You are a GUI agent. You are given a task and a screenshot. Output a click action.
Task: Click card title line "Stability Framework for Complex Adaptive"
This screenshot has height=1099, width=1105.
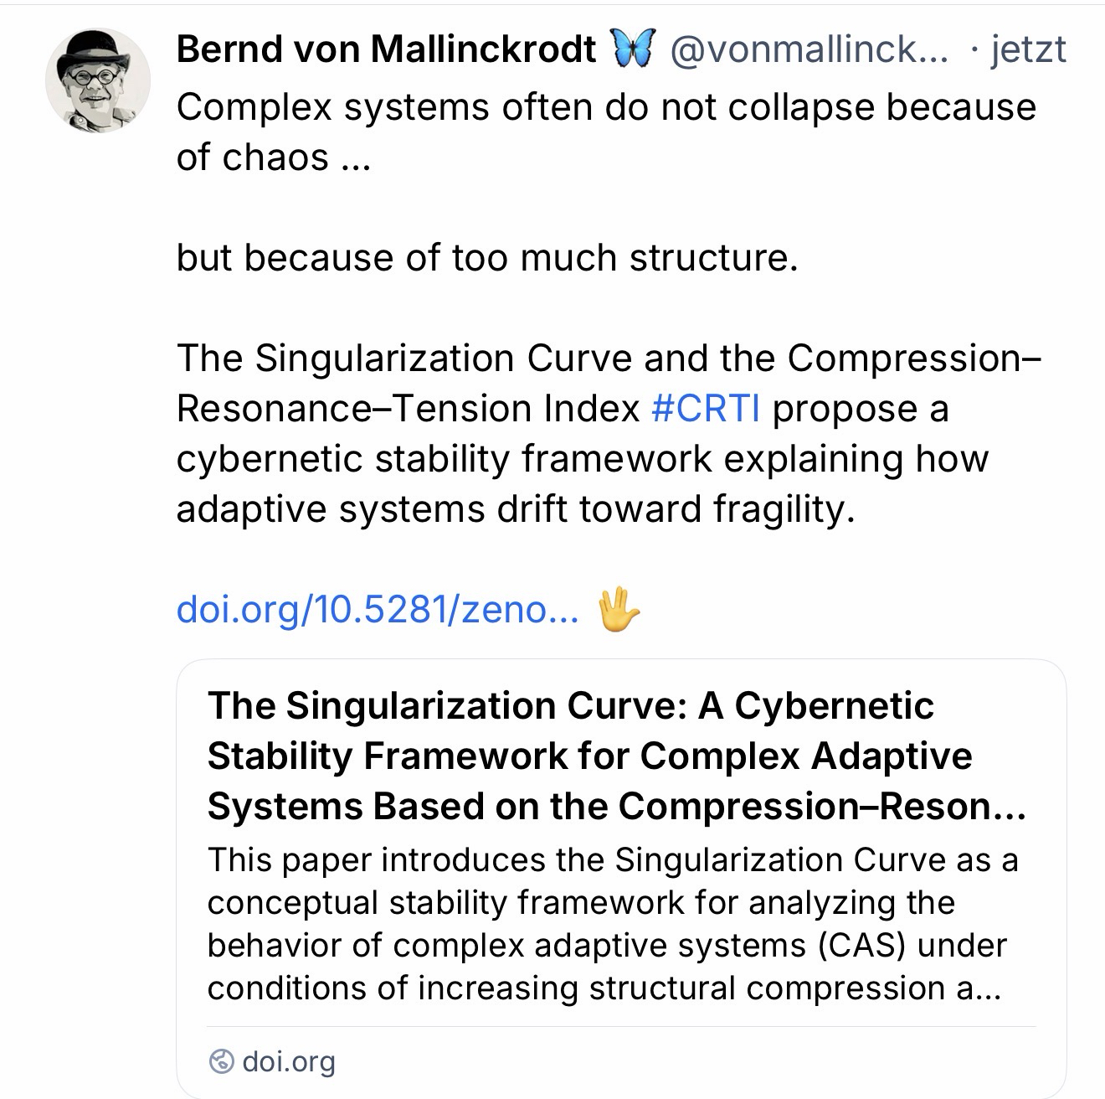point(589,756)
